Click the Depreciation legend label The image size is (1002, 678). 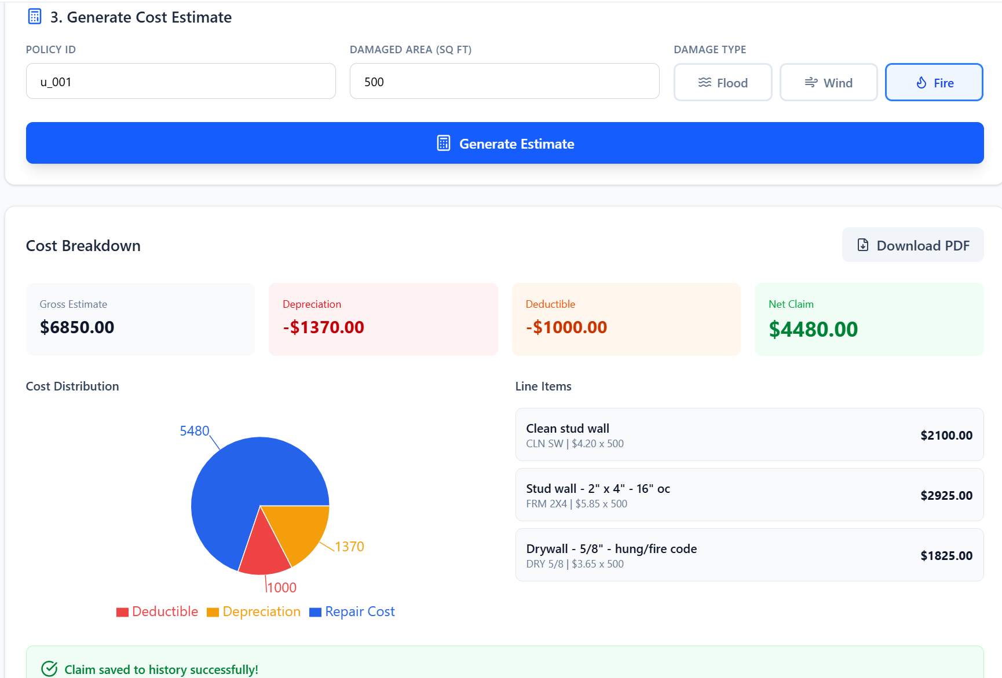click(262, 611)
